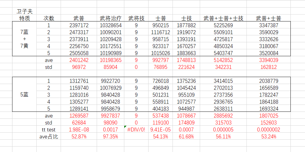Select the merged 5蓝 group cell
305x152 pixels.
24,95
